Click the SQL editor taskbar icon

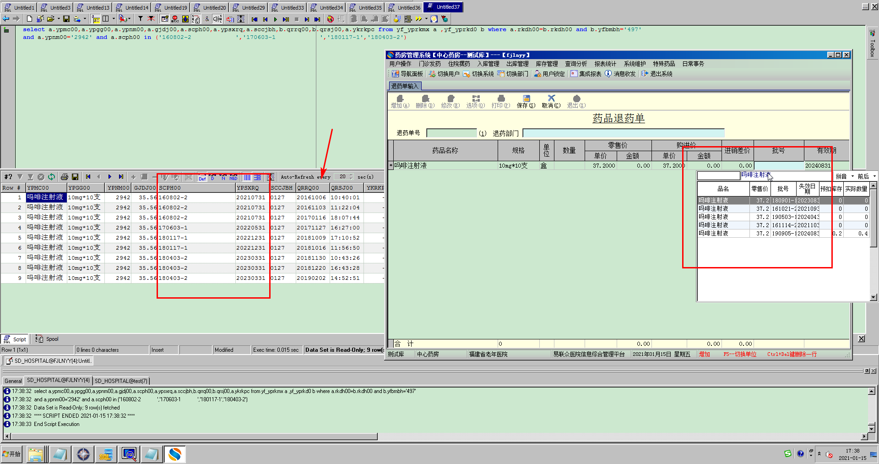pos(106,454)
